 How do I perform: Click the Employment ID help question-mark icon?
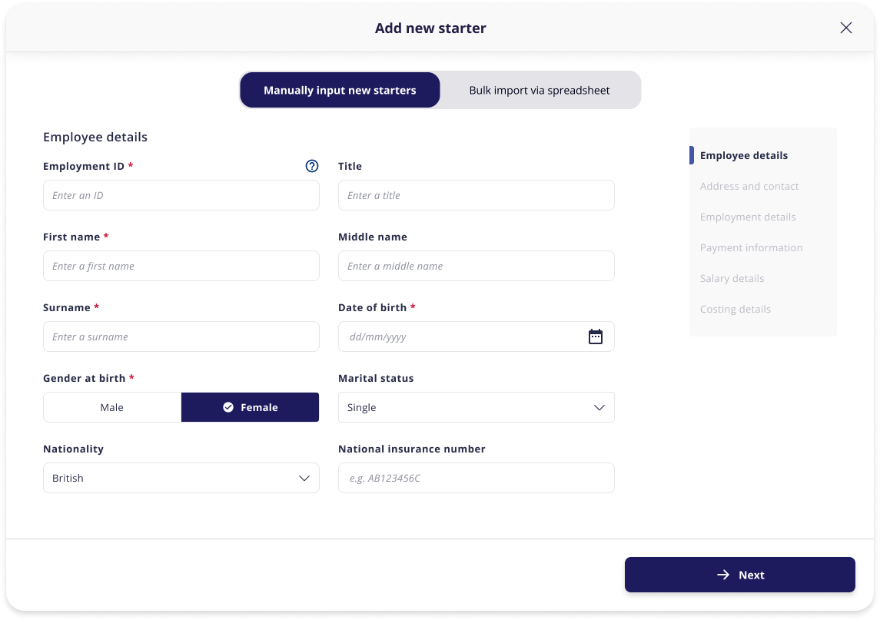(311, 166)
